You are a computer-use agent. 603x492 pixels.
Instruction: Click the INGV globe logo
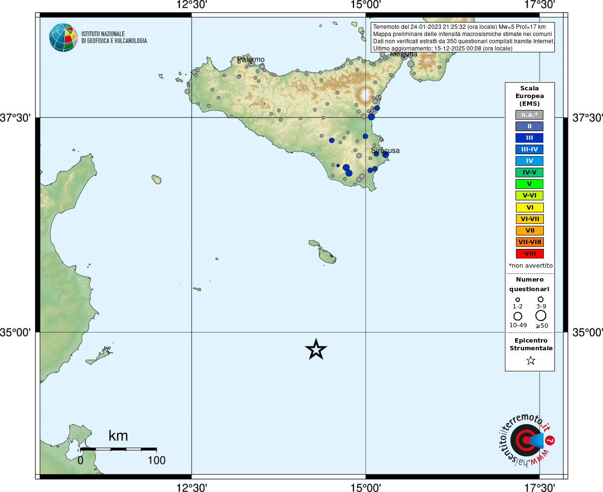tap(63, 37)
